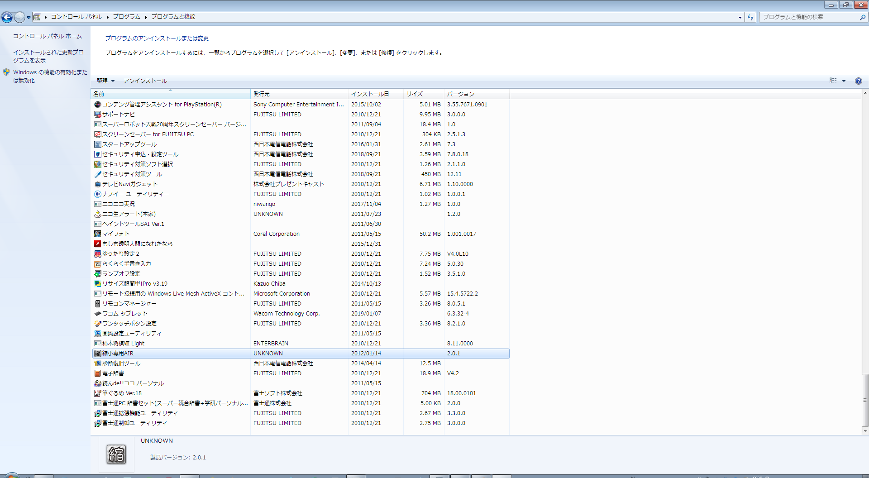The height and width of the screenshot is (478, 869).
Task: Open the 整理 dropdown menu
Action: click(105, 81)
